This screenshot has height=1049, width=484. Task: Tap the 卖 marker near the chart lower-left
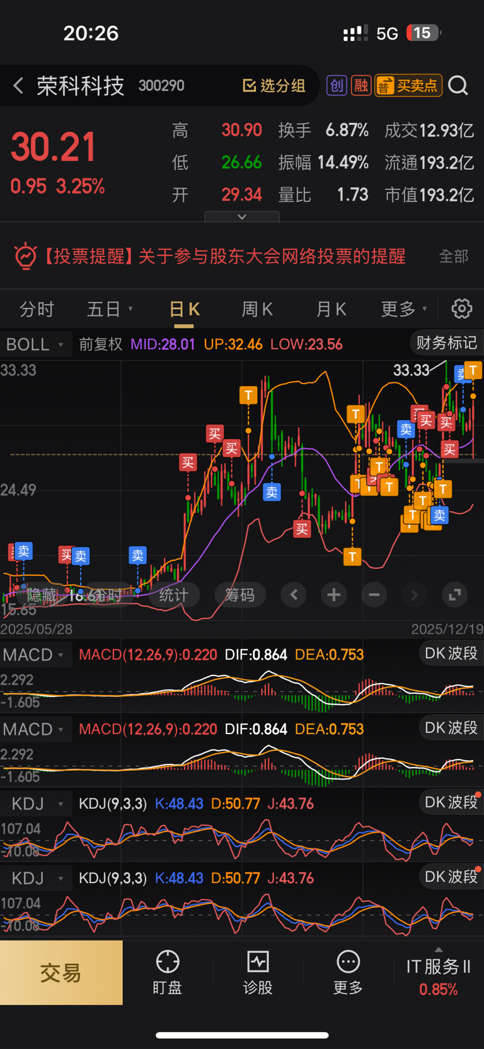tap(23, 551)
